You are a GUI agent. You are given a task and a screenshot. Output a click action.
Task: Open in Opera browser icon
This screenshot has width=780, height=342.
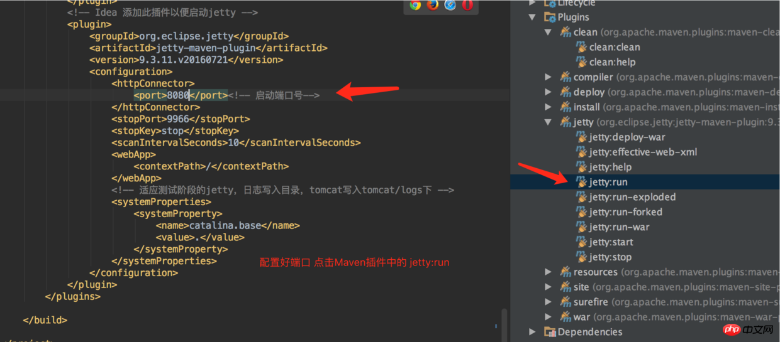click(467, 5)
